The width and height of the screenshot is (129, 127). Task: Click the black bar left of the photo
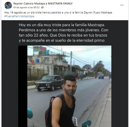coord(23,86)
